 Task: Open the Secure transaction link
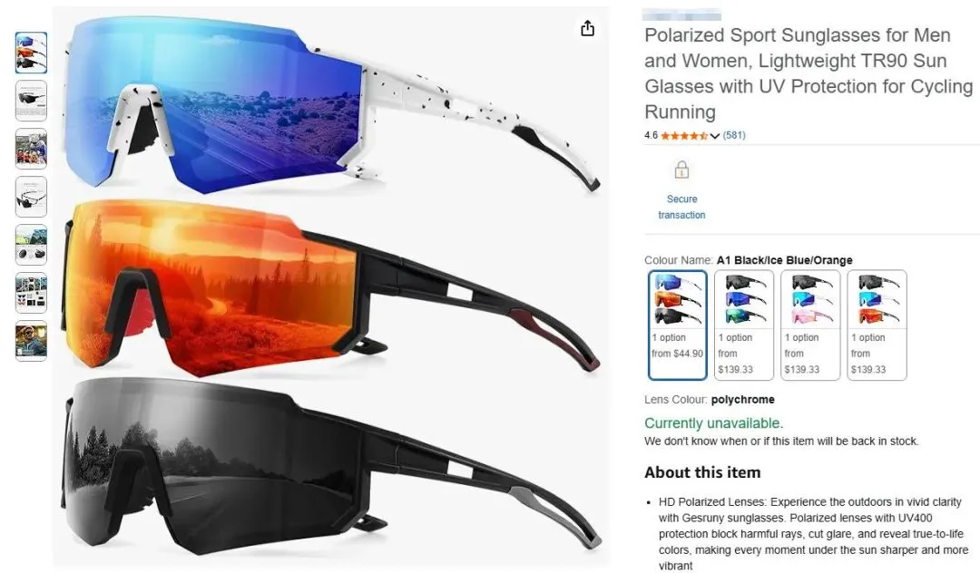coord(681,207)
